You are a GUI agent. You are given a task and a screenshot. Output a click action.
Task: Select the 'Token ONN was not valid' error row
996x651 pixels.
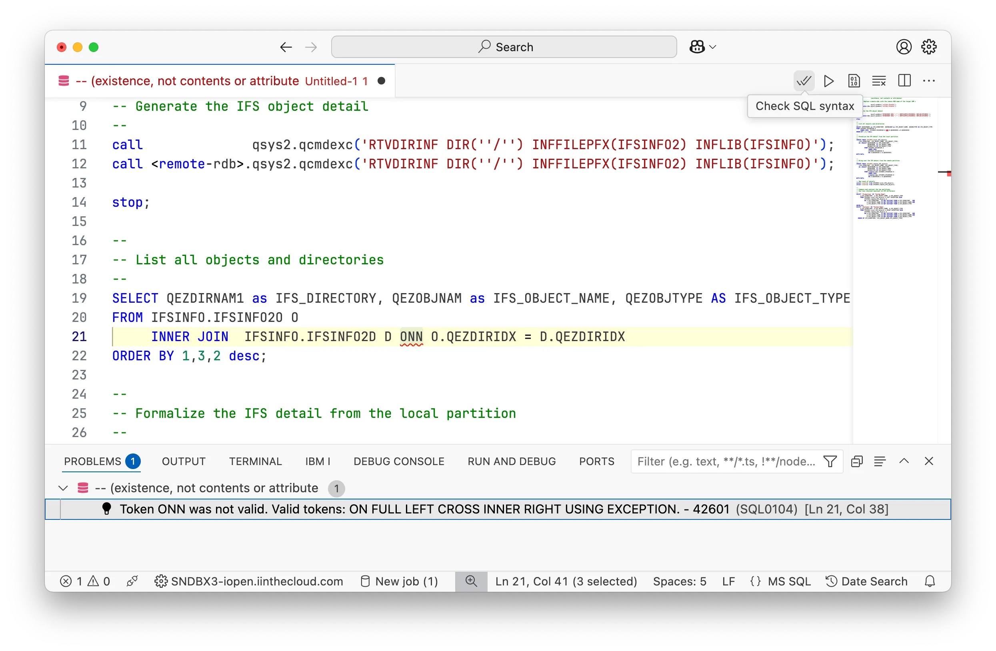click(x=498, y=509)
